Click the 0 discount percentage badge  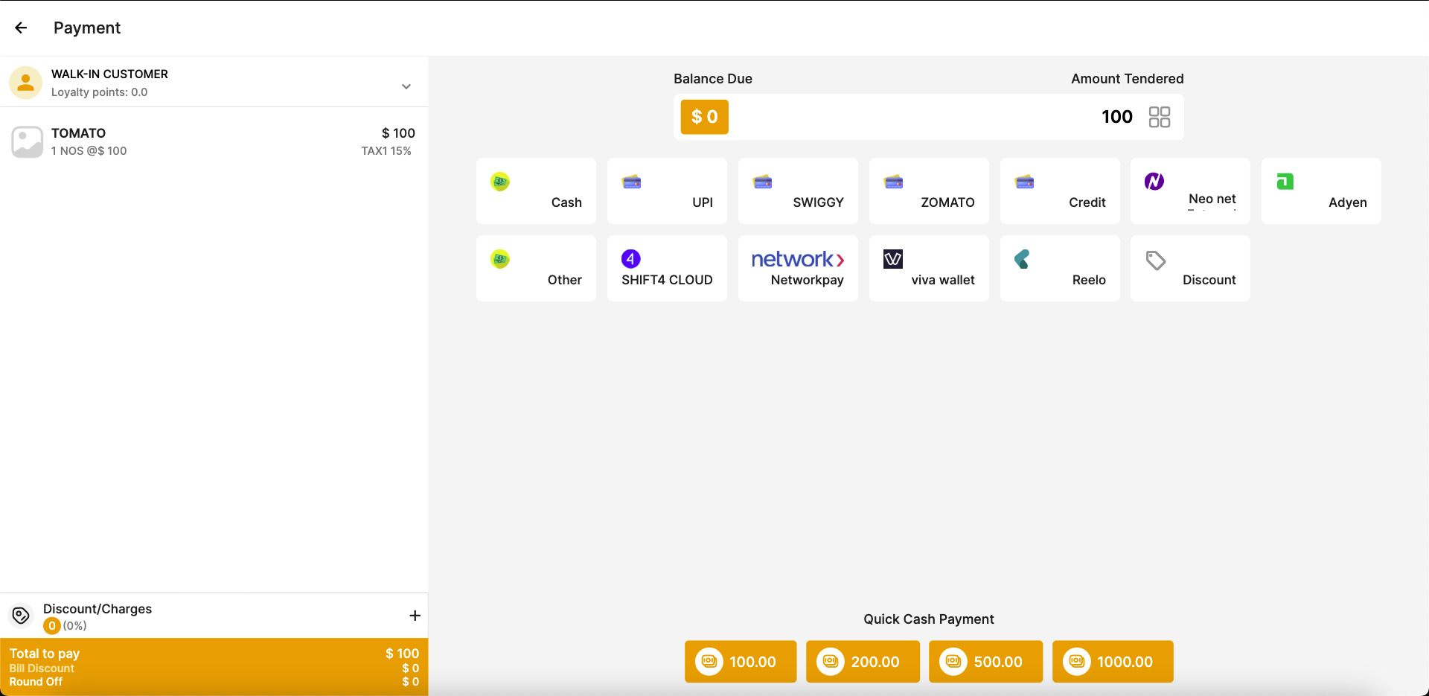51,626
